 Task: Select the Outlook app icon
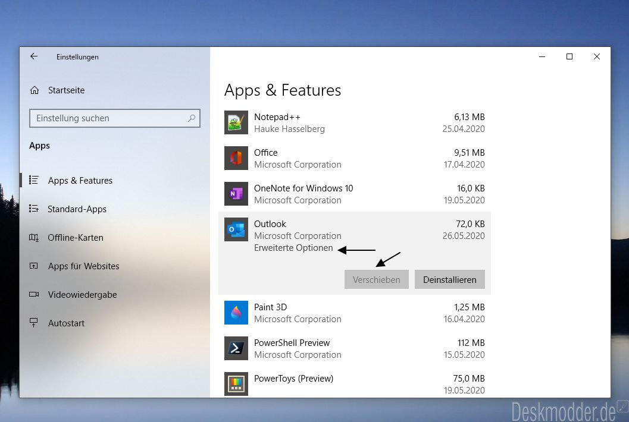236,229
